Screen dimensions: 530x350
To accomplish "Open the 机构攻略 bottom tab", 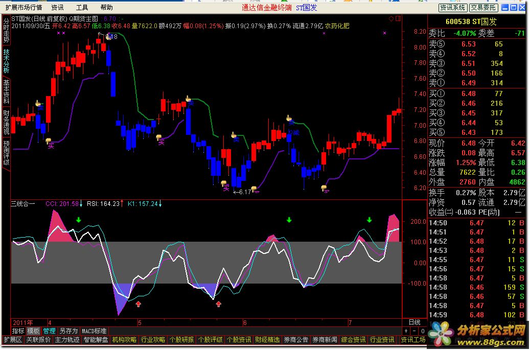I will coord(124,340).
